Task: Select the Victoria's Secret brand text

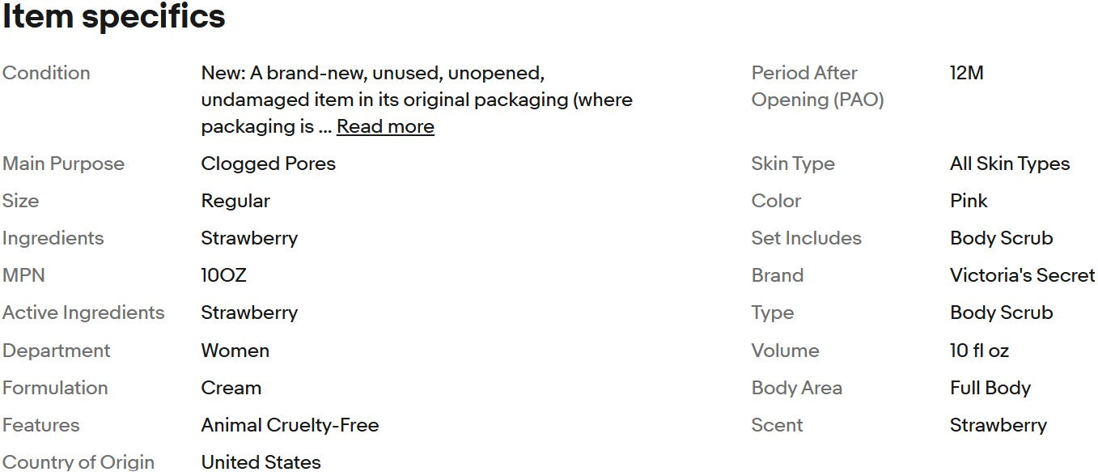Action: [1022, 275]
